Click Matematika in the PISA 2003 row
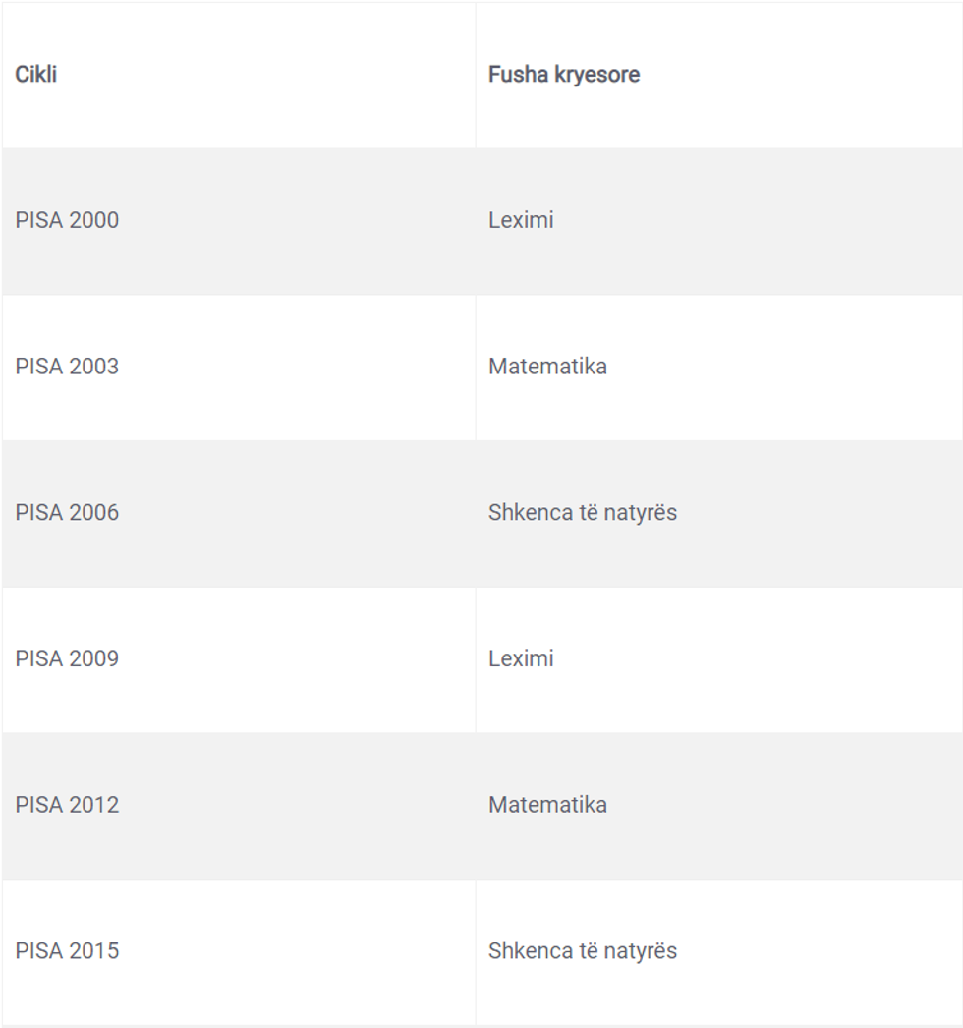The image size is (963, 1028). point(547,367)
